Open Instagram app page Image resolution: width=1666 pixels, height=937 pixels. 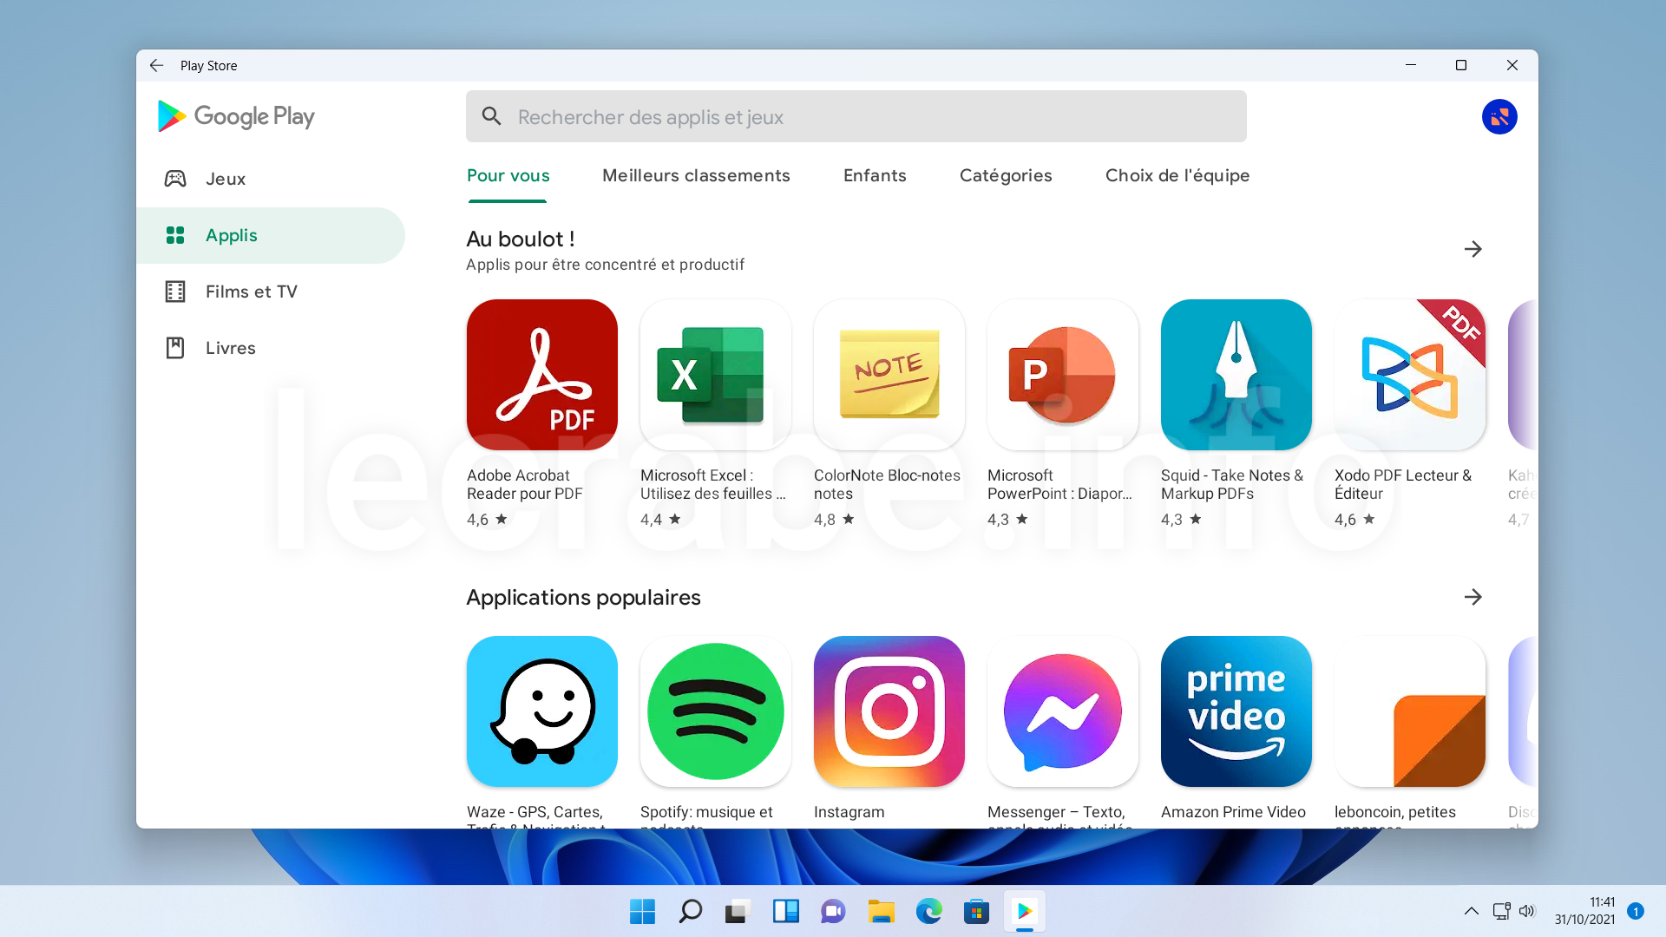[x=889, y=711]
